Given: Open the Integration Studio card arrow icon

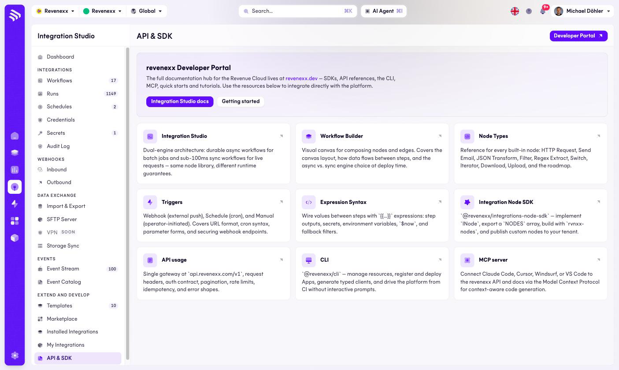Looking at the screenshot, I should 282,136.
